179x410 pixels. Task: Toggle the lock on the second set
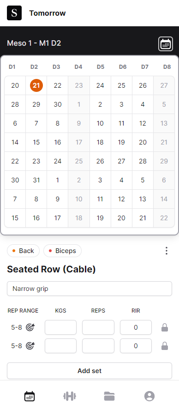pos(165,346)
